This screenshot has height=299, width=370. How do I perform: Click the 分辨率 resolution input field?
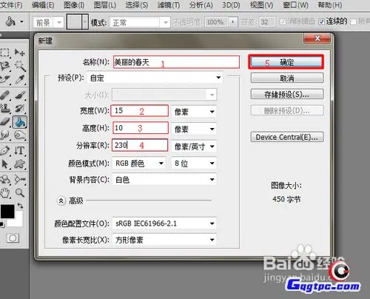pyautogui.click(x=140, y=145)
